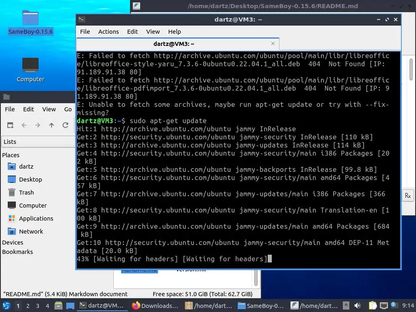
Task: Open the volume control tray icon
Action: 357,305
